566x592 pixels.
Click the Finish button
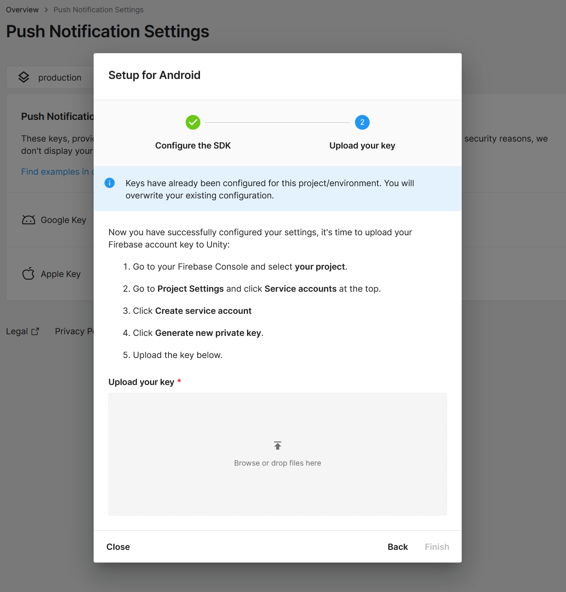point(437,547)
